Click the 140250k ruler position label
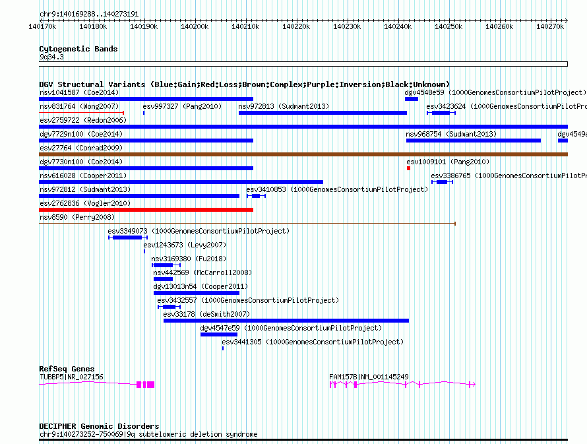This screenshot has width=587, height=444. (448, 26)
